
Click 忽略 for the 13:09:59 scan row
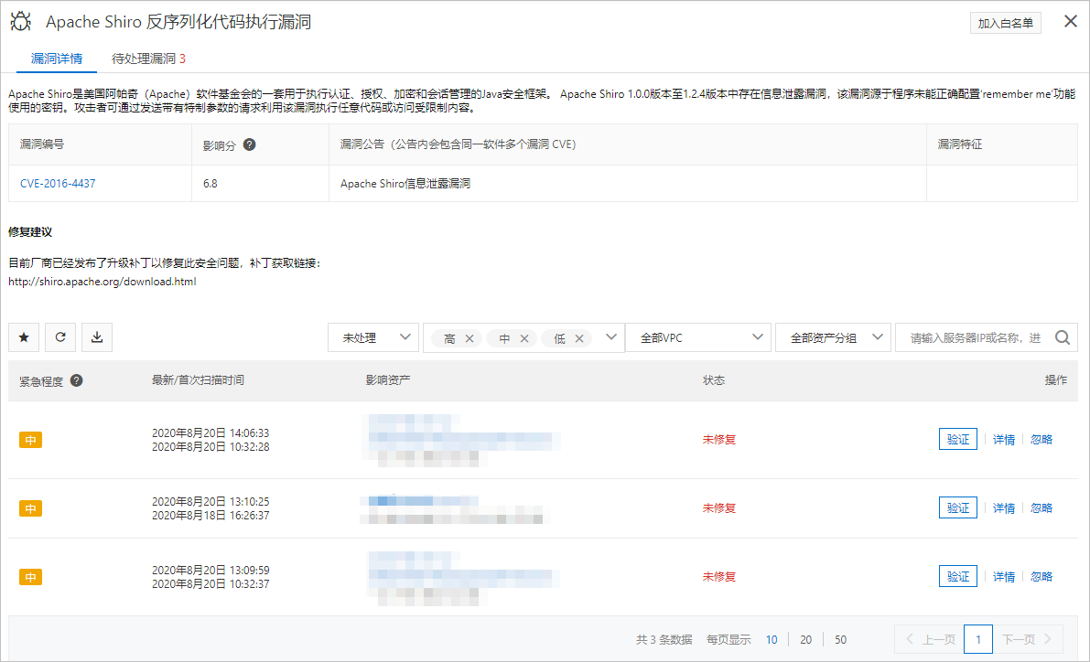click(x=1041, y=577)
